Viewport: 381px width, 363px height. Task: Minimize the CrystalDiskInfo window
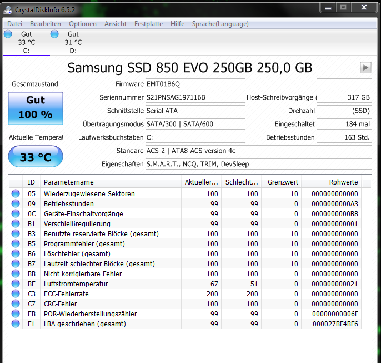328,8
